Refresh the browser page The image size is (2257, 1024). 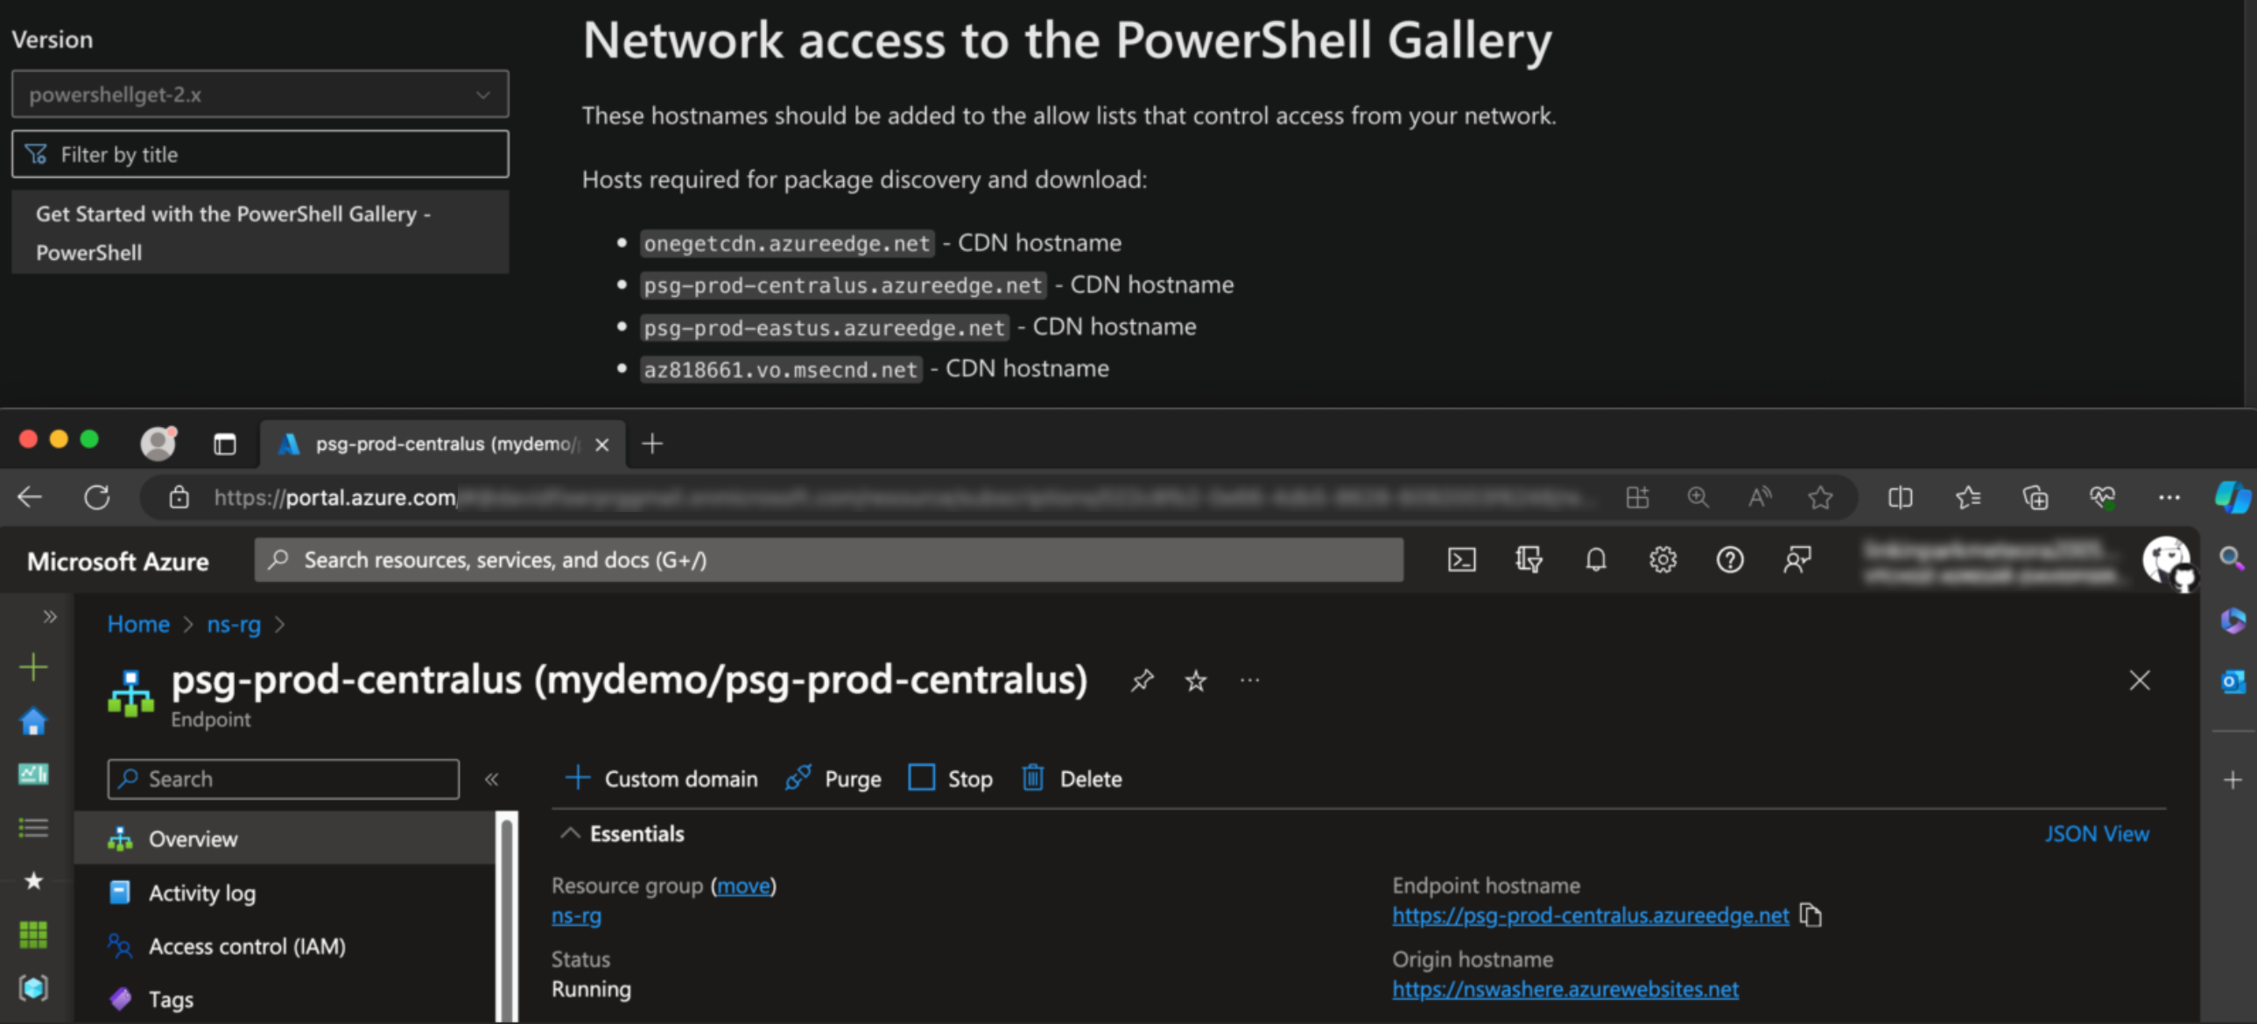pyautogui.click(x=97, y=497)
